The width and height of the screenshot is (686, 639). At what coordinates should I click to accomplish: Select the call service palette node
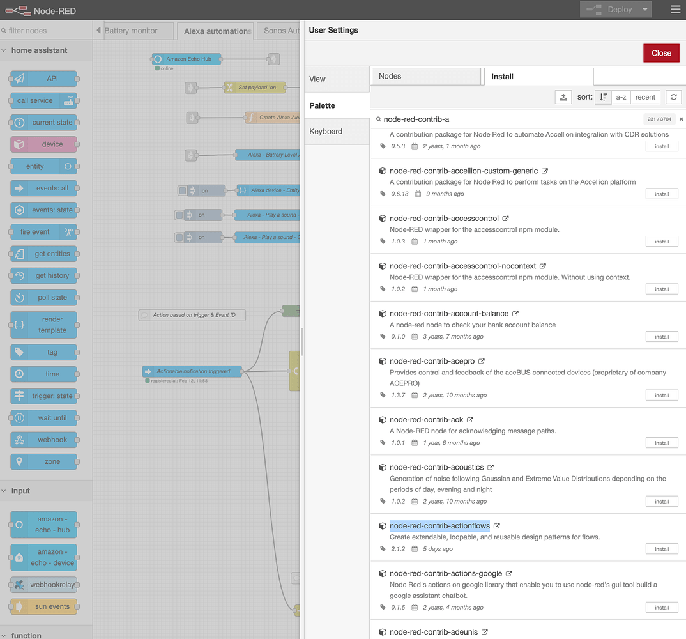point(43,101)
